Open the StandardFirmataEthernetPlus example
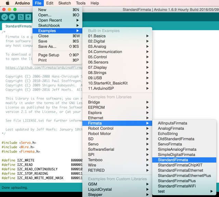Screen dimensions: 219x197 click(x=184, y=176)
